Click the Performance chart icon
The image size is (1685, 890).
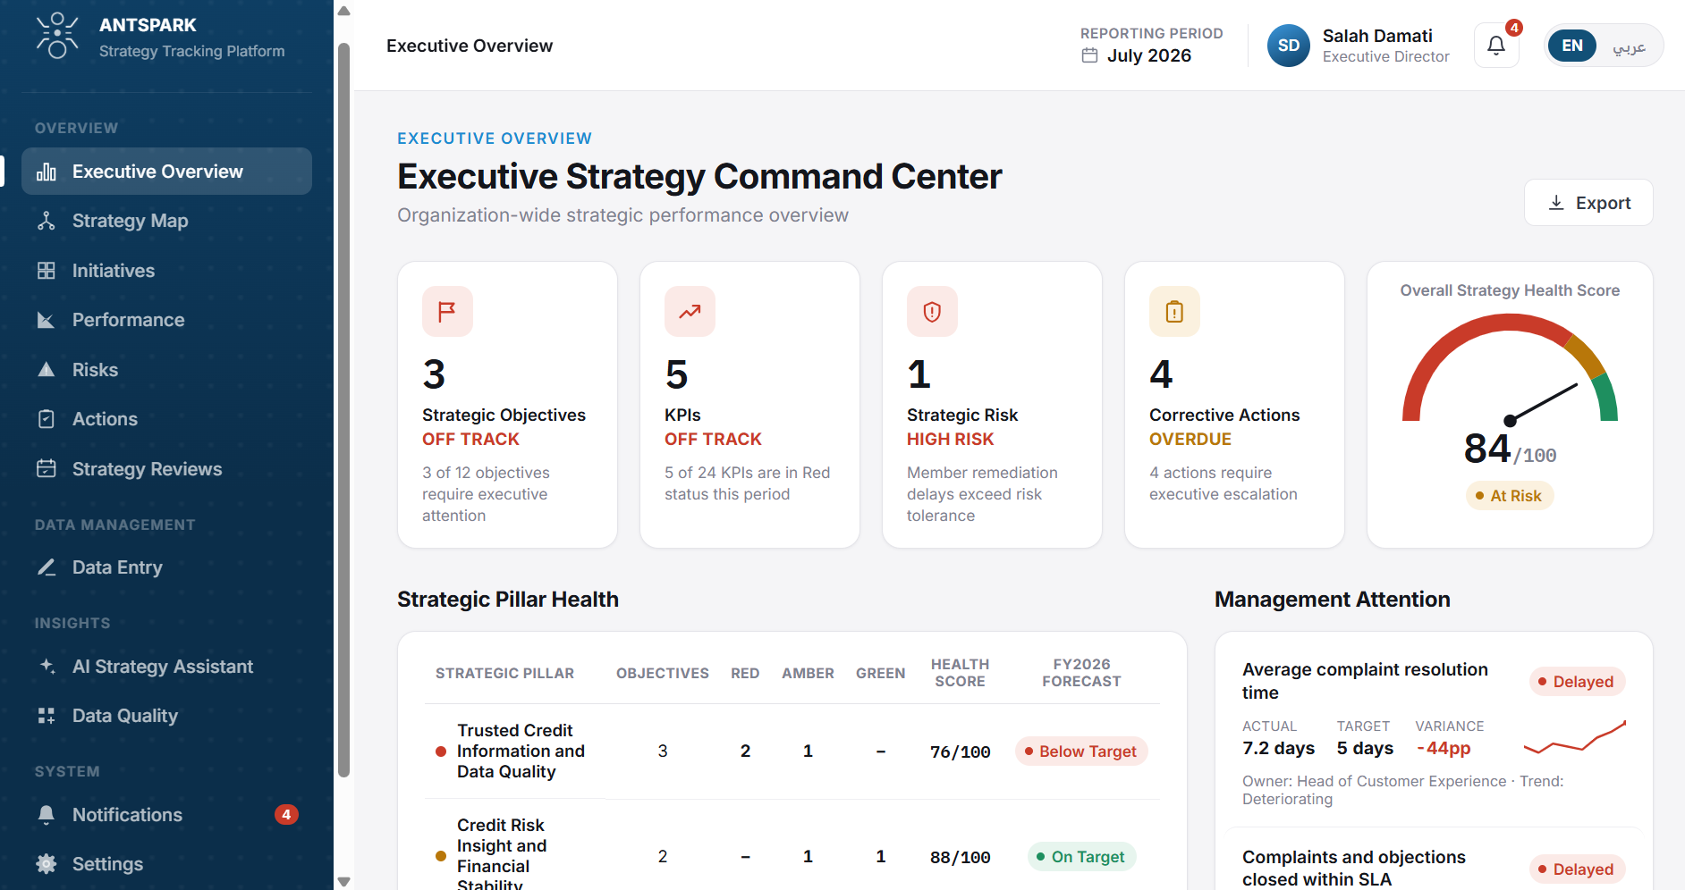[47, 320]
